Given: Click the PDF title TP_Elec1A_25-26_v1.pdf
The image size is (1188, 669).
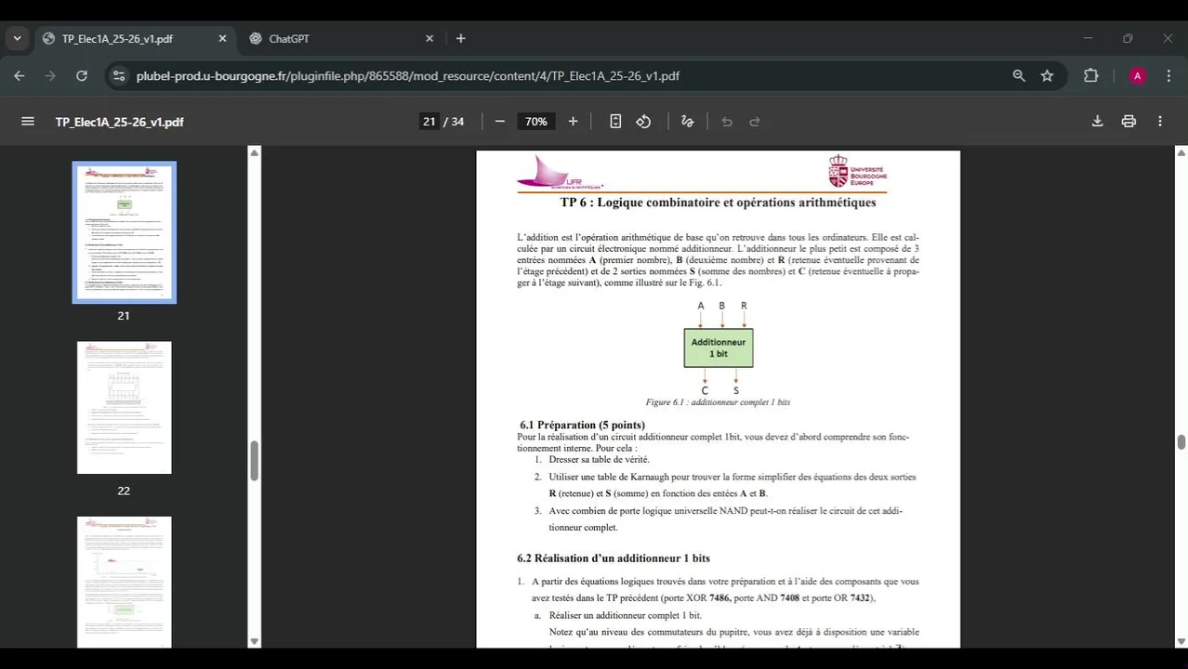Looking at the screenshot, I should click(x=119, y=122).
